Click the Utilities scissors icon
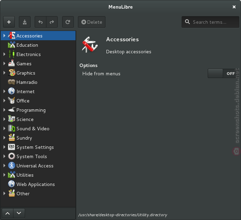This screenshot has height=220, width=241. point(11,175)
